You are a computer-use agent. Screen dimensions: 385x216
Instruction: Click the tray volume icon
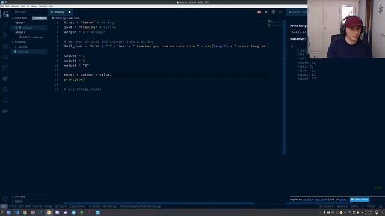[x=358, y=212]
